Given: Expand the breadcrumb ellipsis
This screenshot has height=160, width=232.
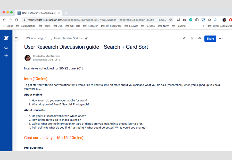Looking at the screenshot, I should coord(48,38).
